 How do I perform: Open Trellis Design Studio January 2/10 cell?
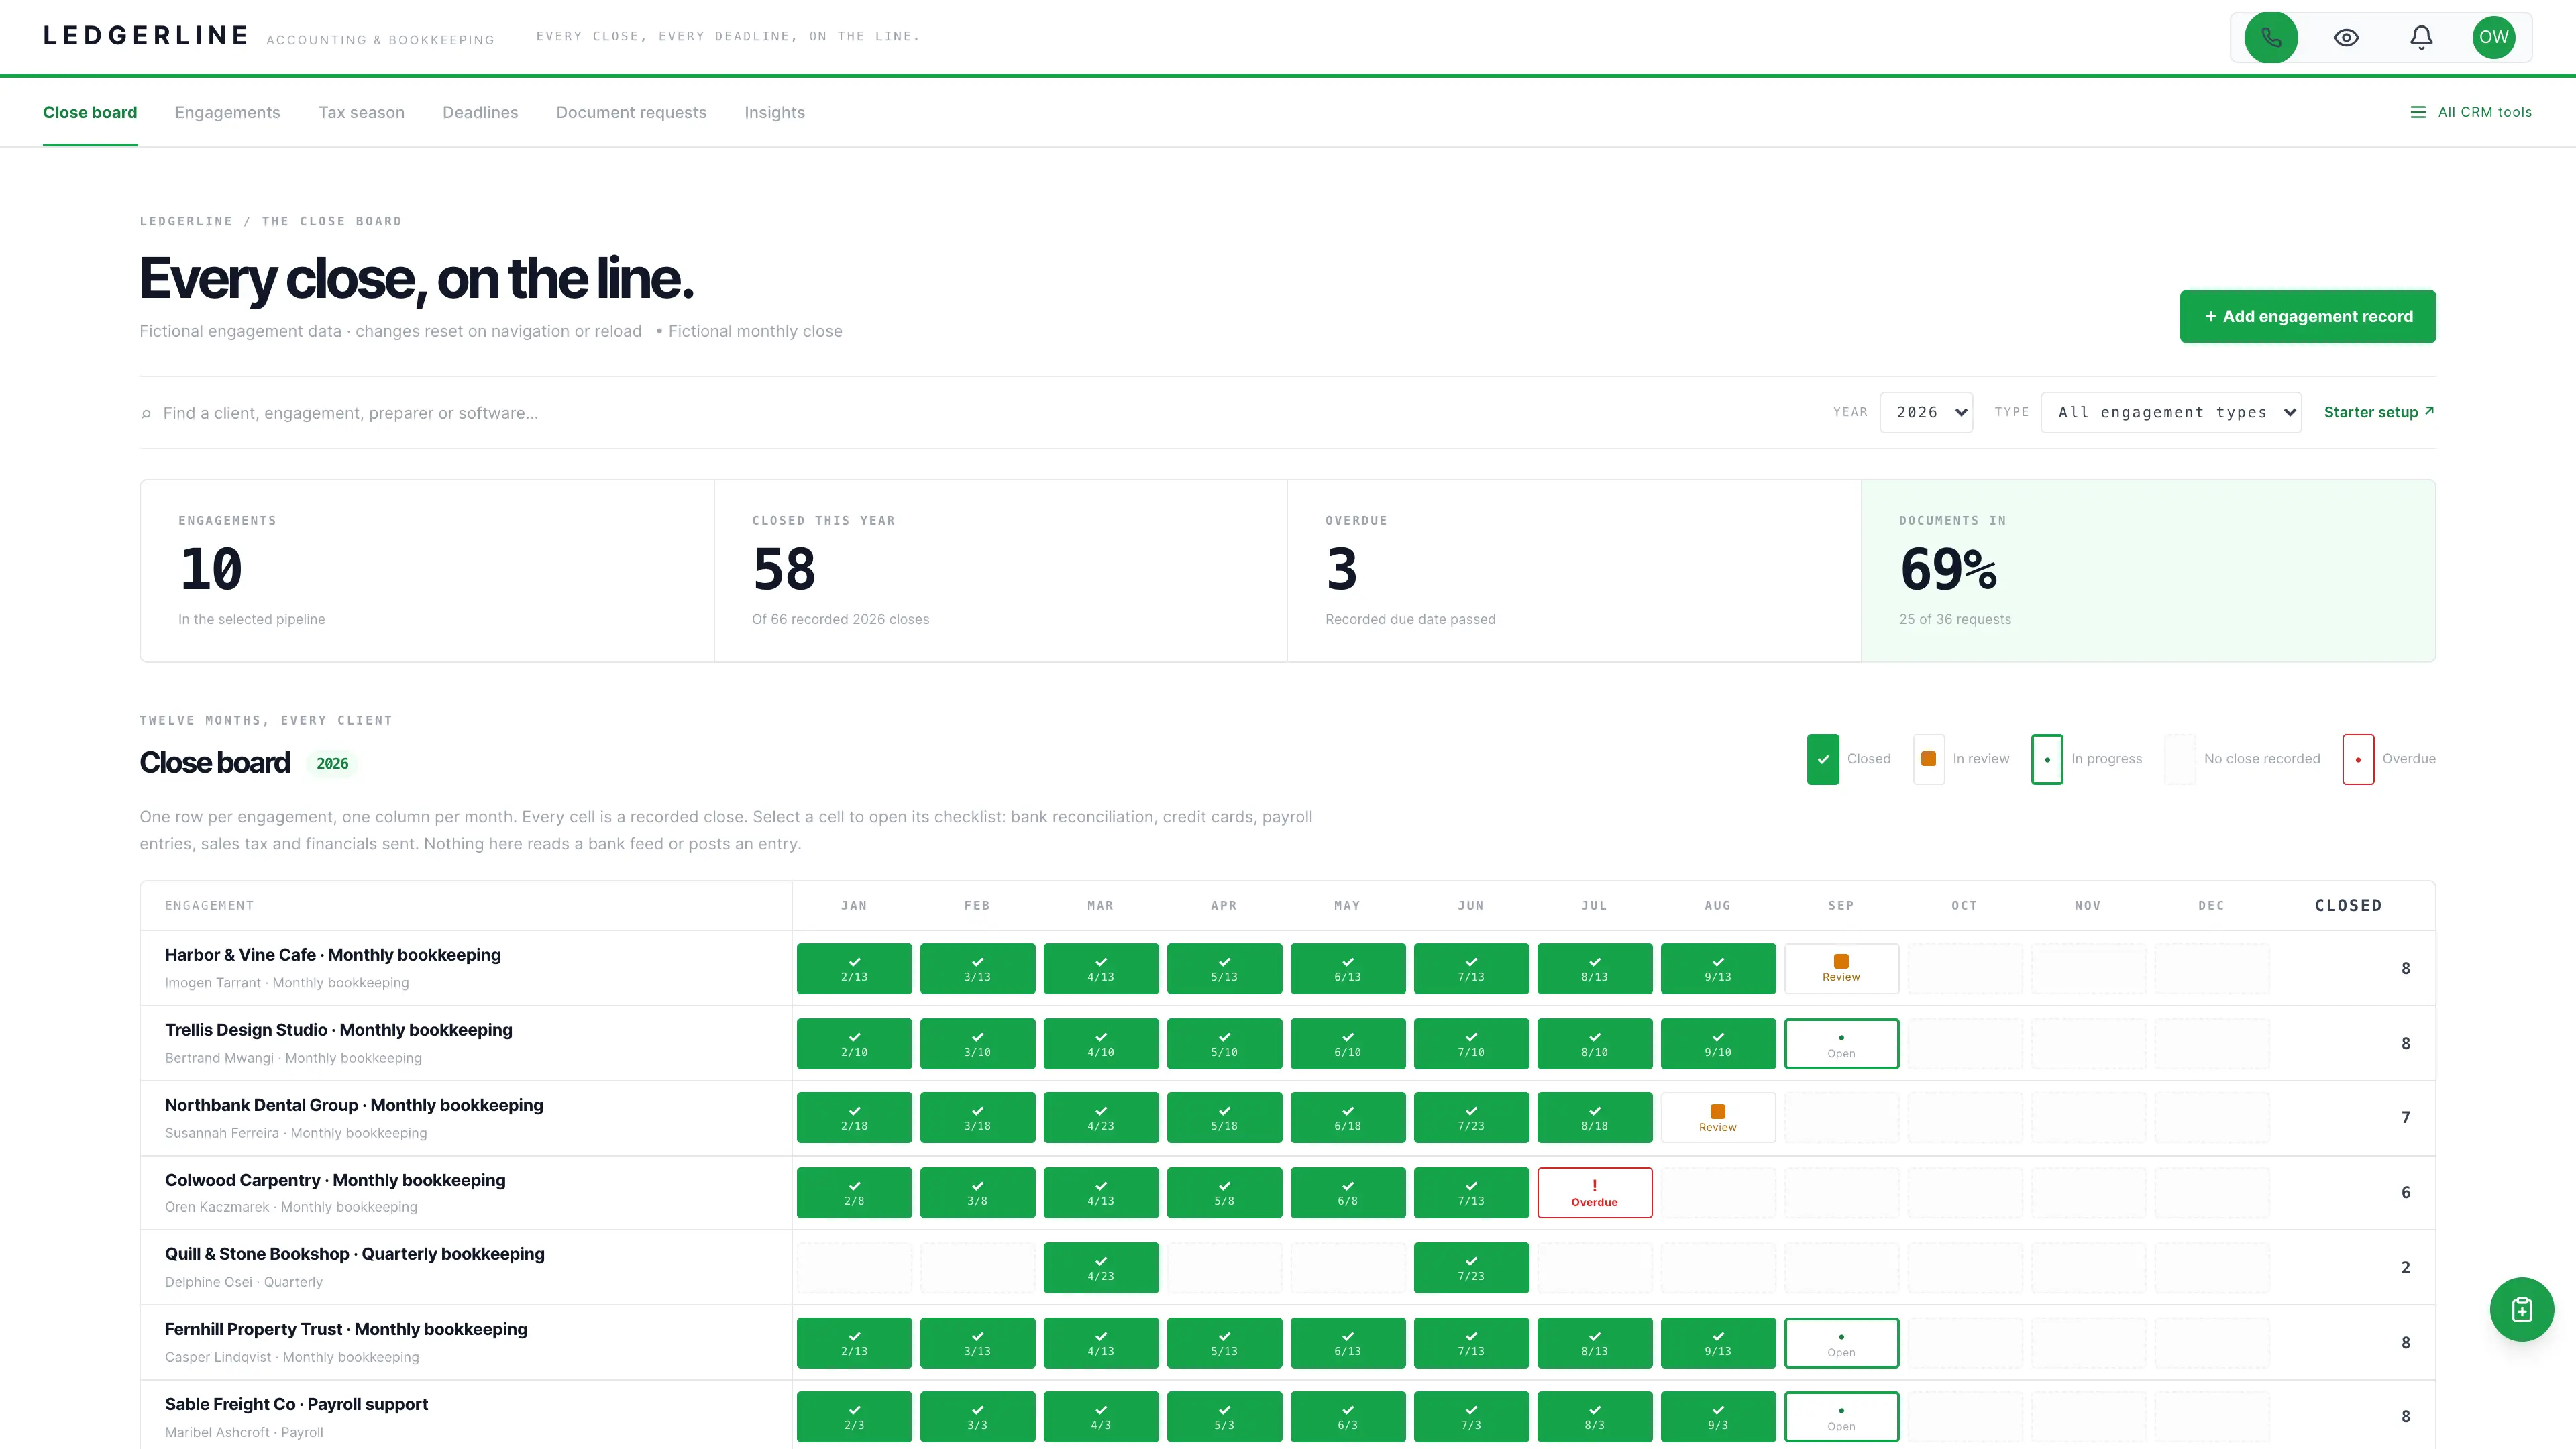point(854,1043)
